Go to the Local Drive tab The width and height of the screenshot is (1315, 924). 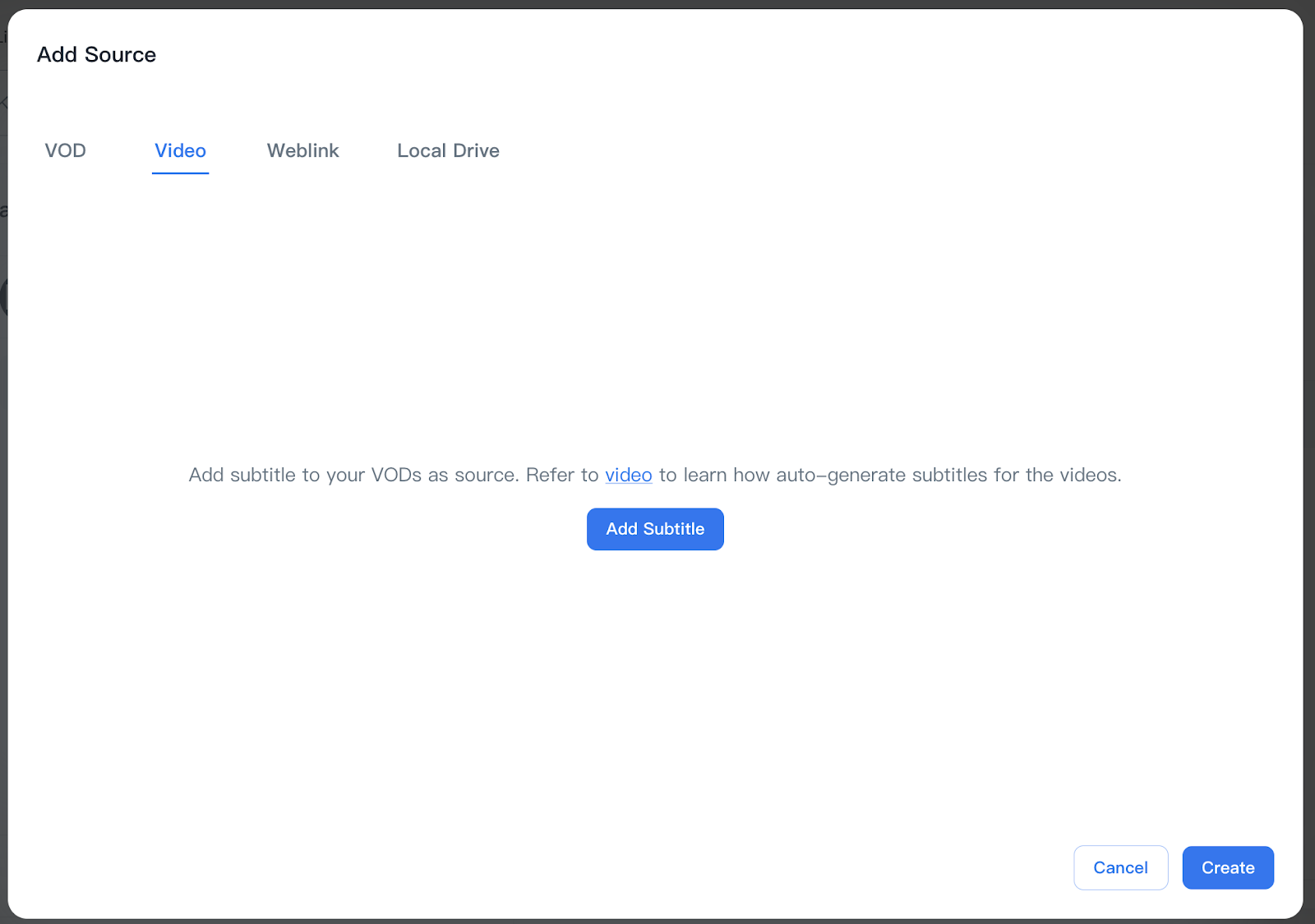(x=448, y=151)
